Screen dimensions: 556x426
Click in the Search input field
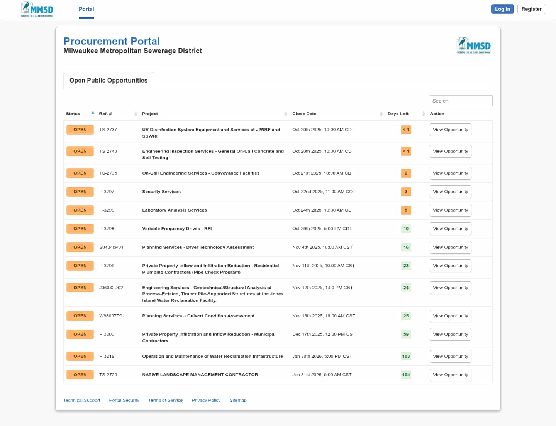[461, 101]
